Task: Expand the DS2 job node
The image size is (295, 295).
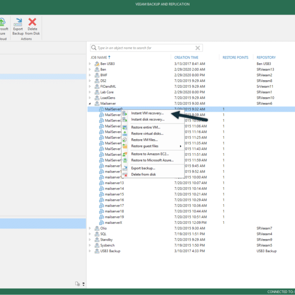Action: (90, 81)
